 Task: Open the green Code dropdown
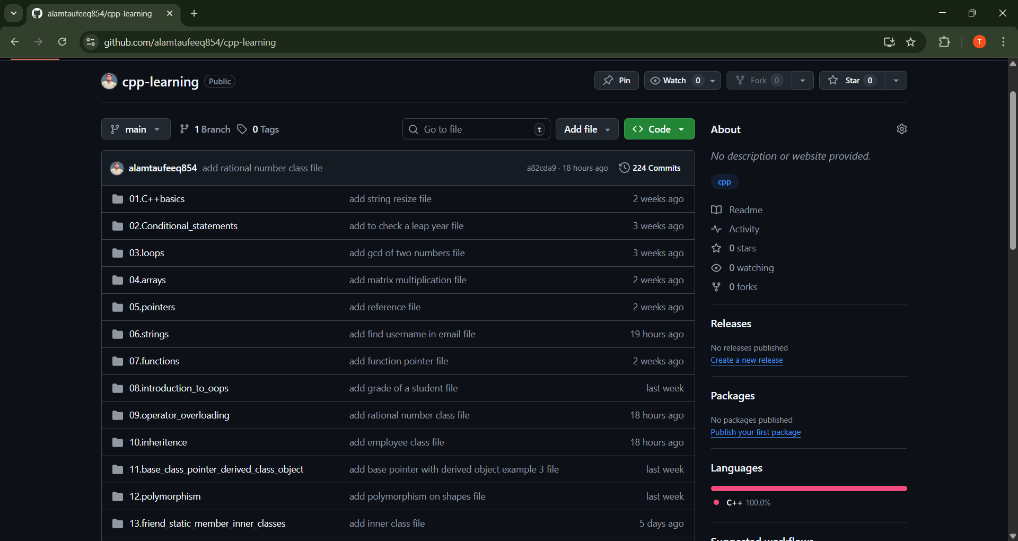click(x=659, y=129)
